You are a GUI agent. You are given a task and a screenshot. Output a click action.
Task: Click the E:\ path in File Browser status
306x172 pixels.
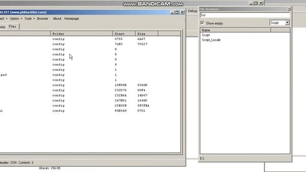tap(202, 158)
